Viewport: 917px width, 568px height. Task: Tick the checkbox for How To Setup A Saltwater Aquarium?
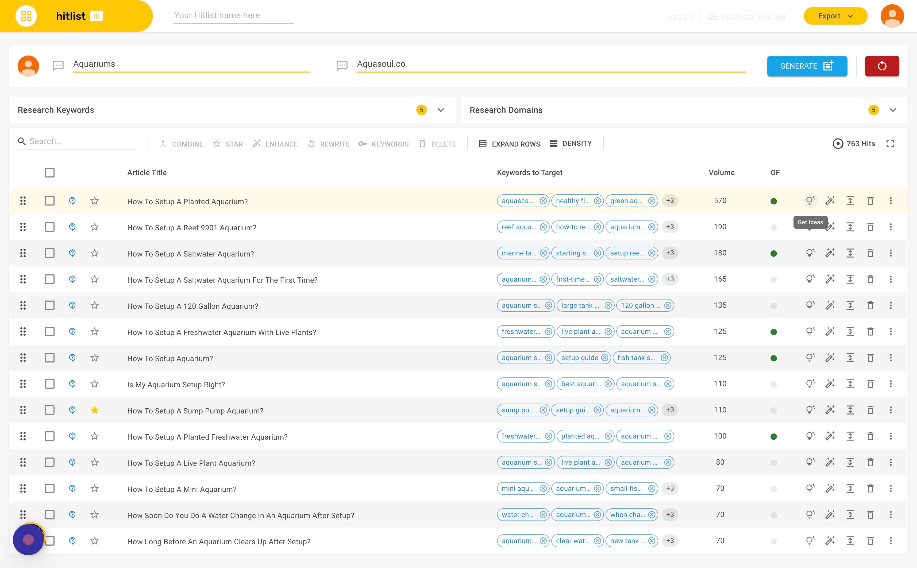(x=50, y=253)
